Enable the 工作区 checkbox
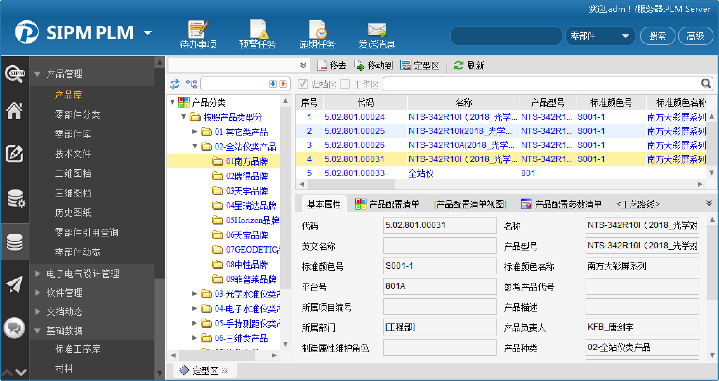Image resolution: width=719 pixels, height=381 pixels. [x=345, y=84]
